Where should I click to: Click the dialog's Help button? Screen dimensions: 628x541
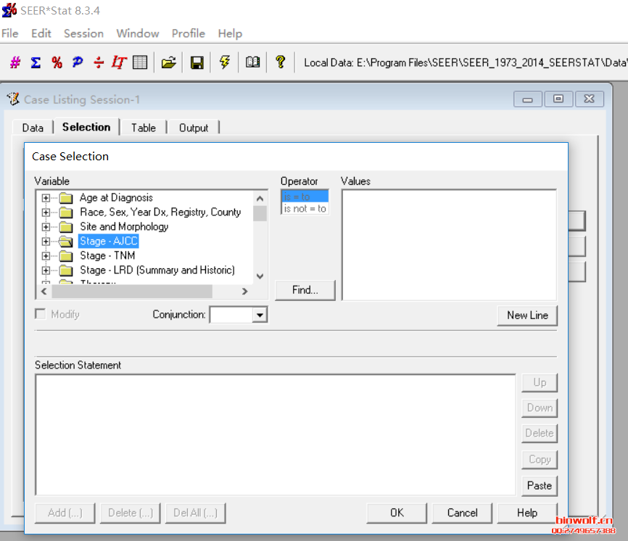click(x=527, y=513)
